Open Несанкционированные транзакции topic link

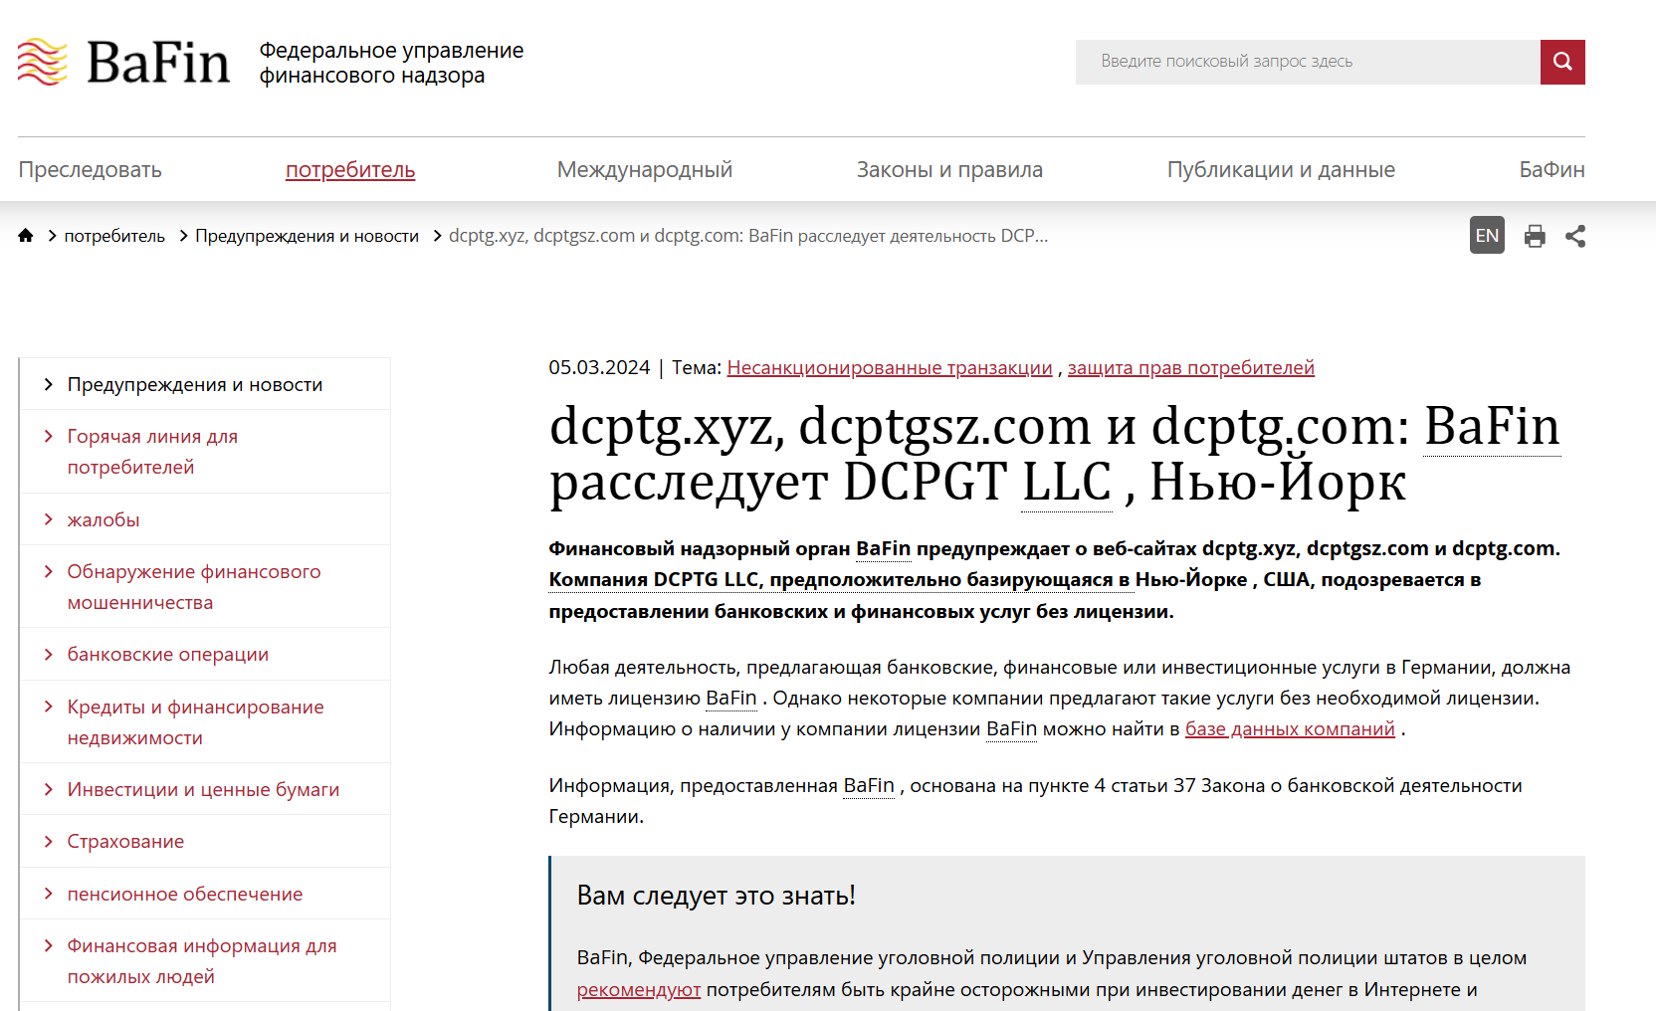coord(889,368)
